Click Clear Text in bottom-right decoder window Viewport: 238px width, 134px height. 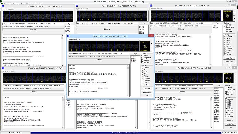click(x=230, y=121)
